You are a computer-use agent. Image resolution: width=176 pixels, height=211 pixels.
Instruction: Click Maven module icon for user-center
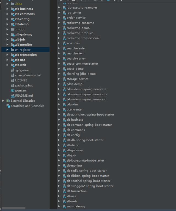[64, 110]
